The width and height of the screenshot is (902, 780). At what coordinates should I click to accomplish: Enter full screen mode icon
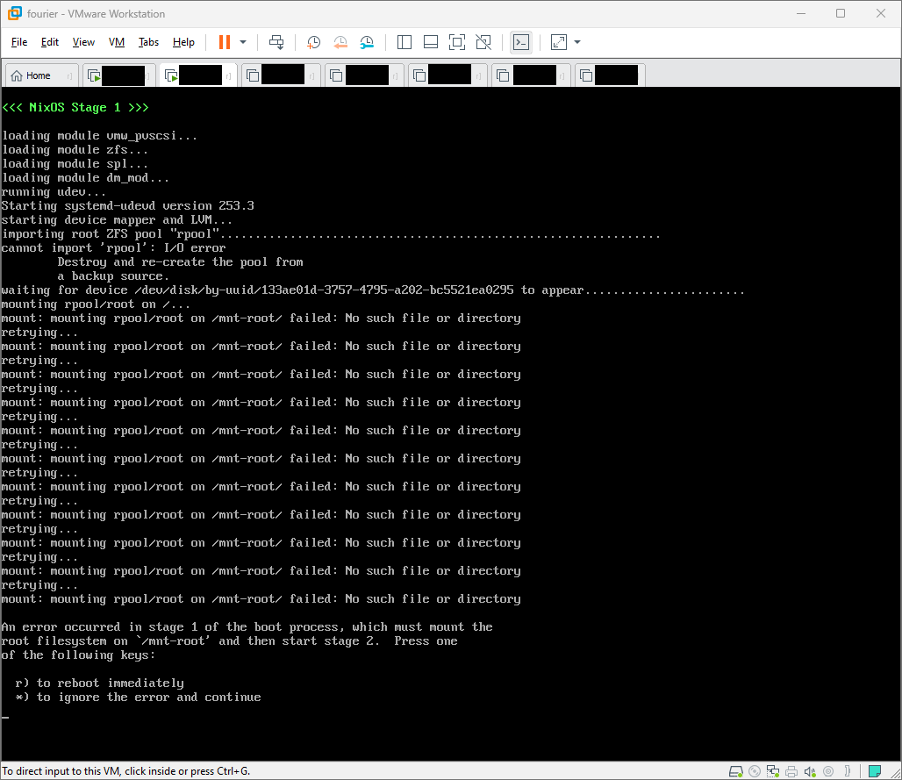pos(457,42)
